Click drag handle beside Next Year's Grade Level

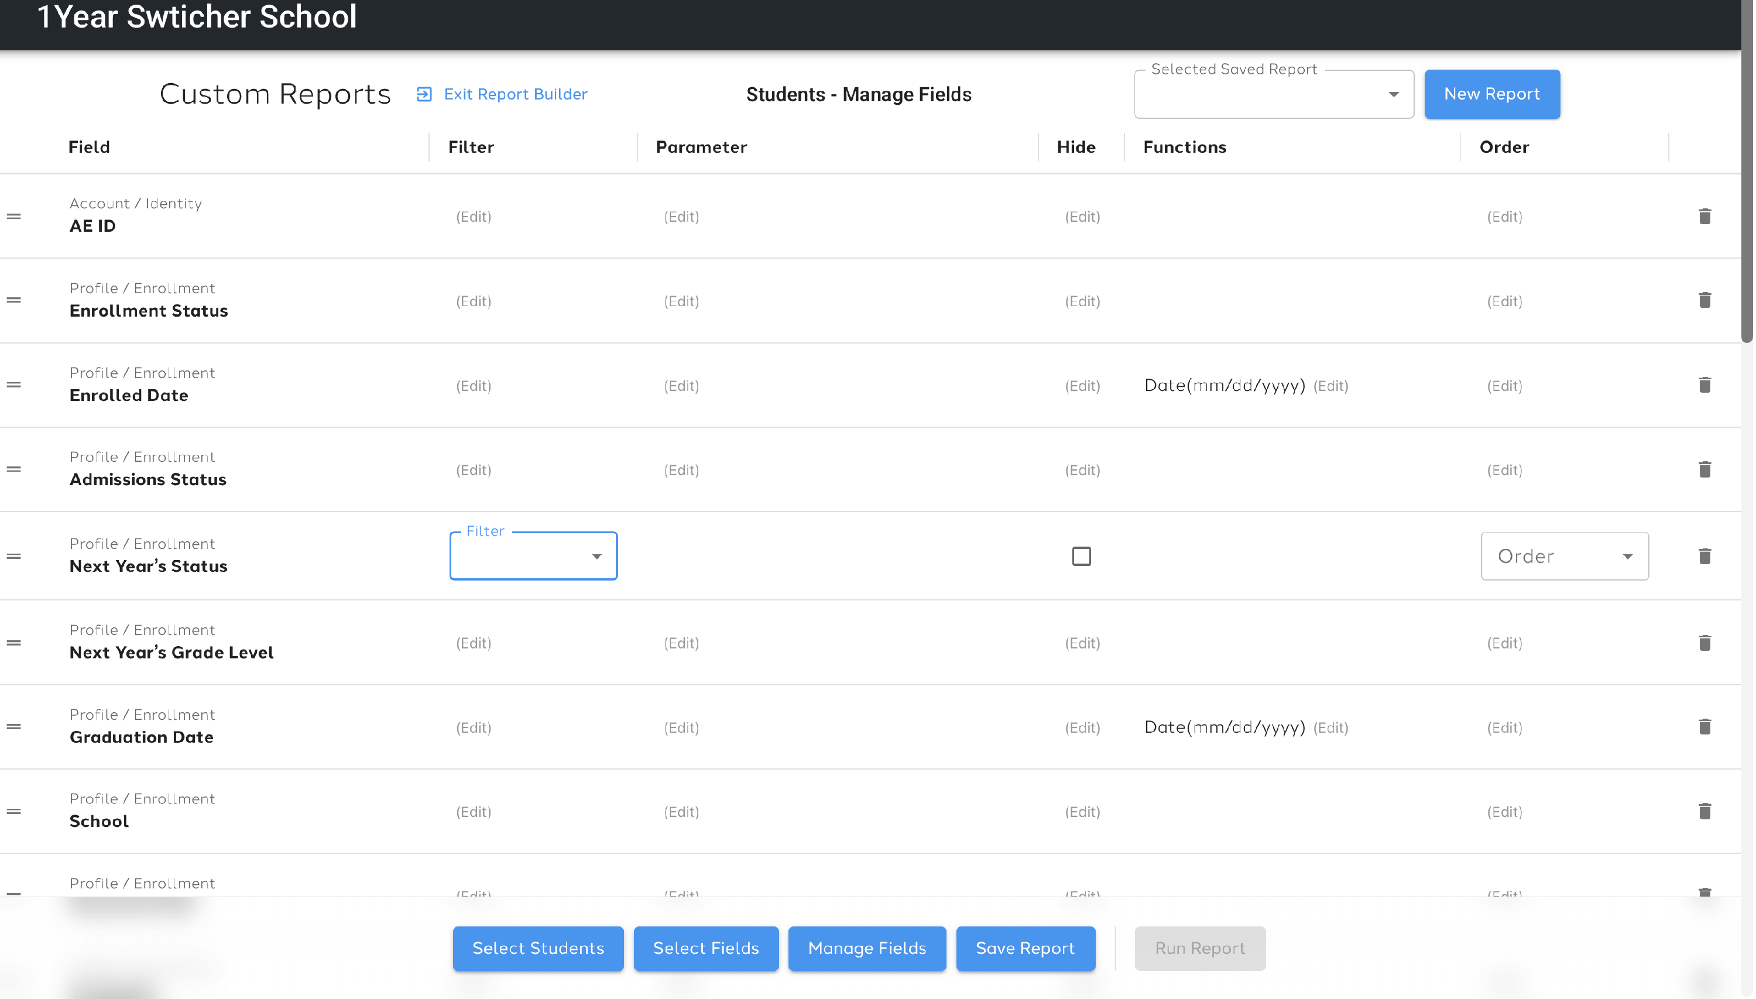pyautogui.click(x=13, y=643)
